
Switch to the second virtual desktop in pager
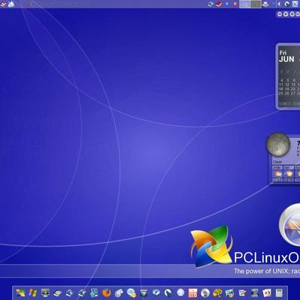click(x=256, y=4)
